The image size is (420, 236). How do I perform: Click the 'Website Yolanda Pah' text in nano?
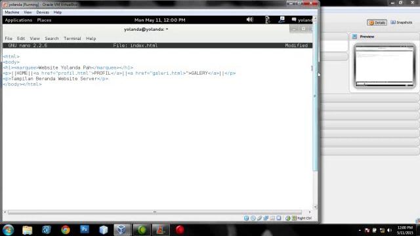pos(65,68)
